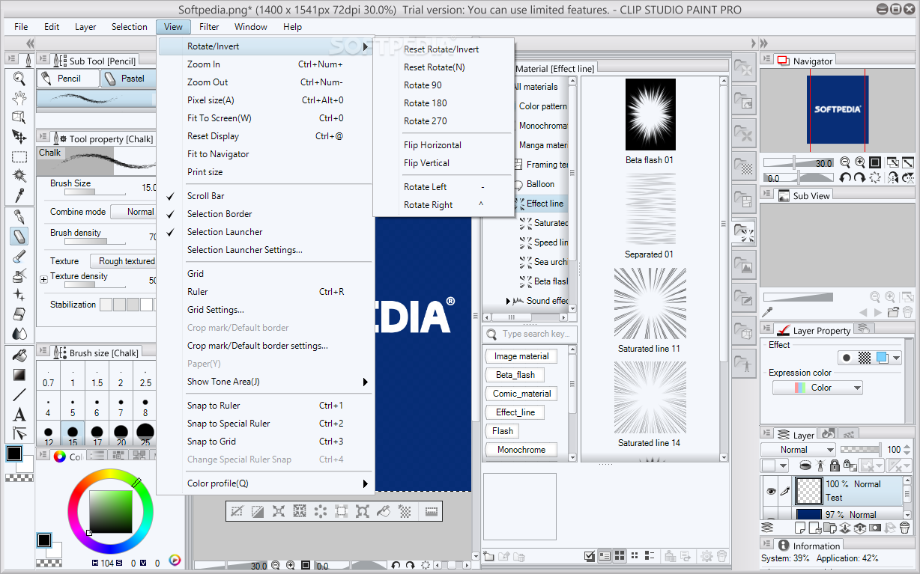Screen dimensions: 920x574
Task: Open Combine mode Normal dropdown
Action: point(133,212)
